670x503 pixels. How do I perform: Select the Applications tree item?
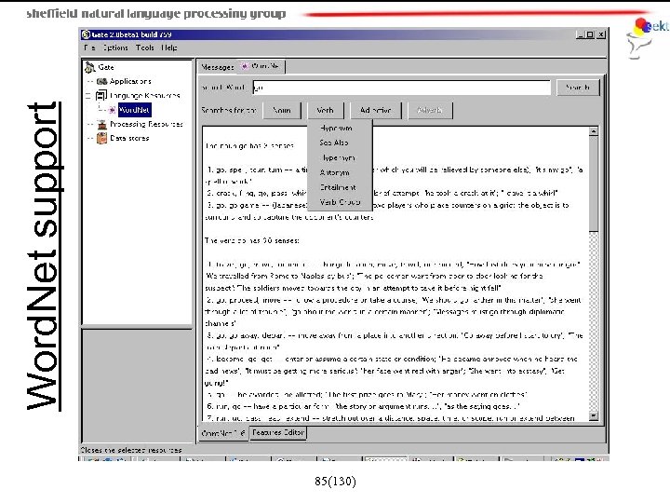click(130, 81)
